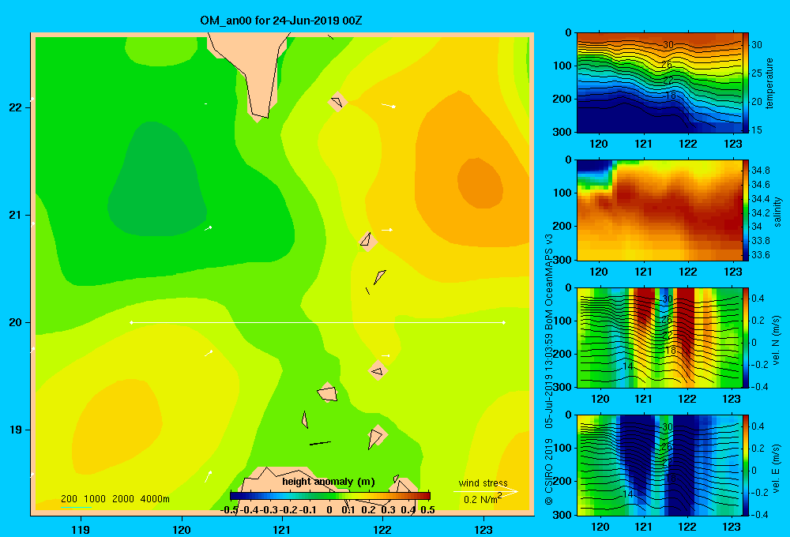Click the vel. N colorbar
The width and height of the screenshot is (790, 537).
coord(746,337)
